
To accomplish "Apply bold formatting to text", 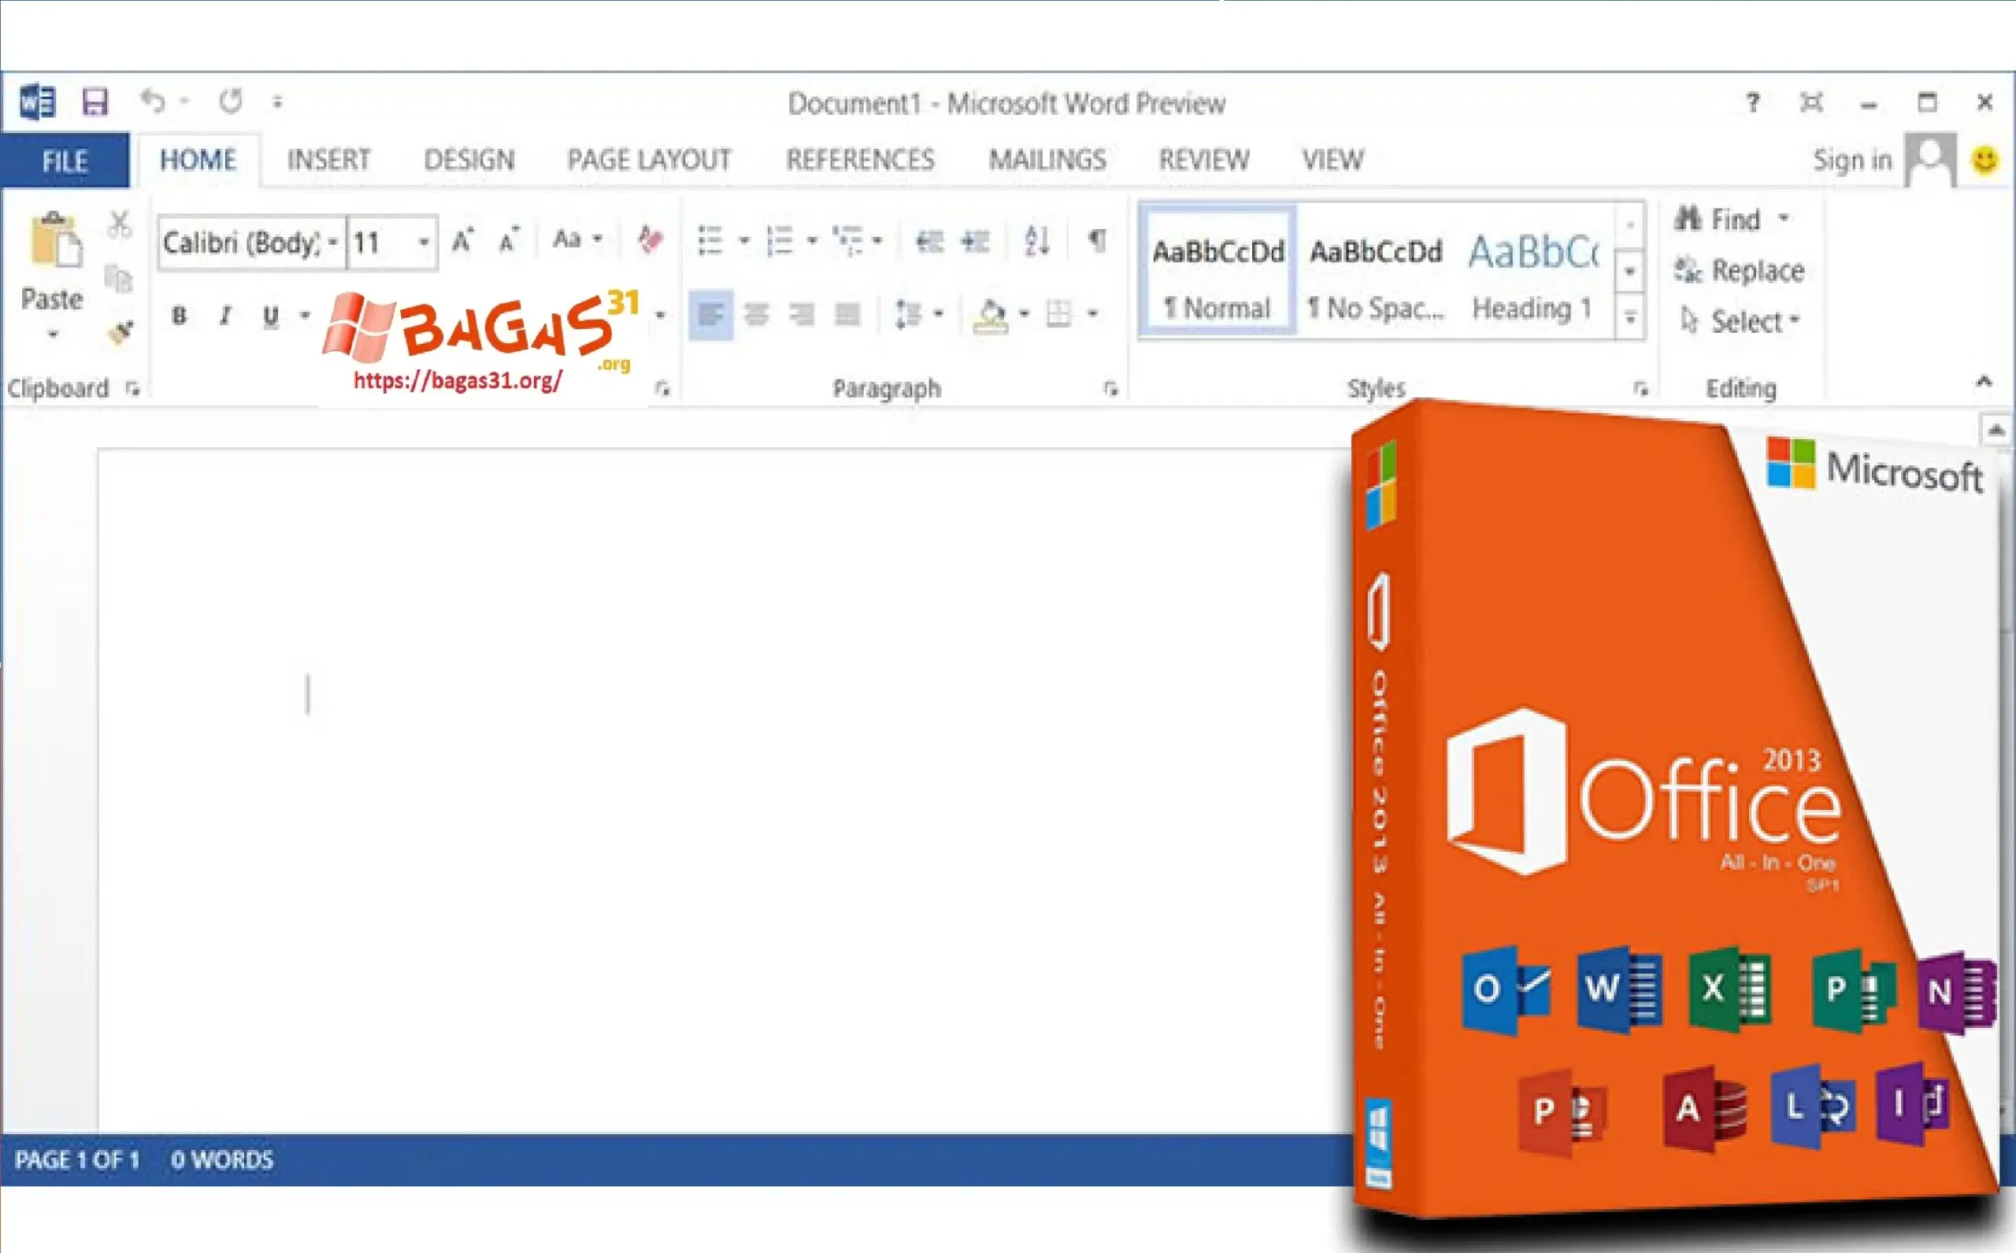I will tap(179, 316).
